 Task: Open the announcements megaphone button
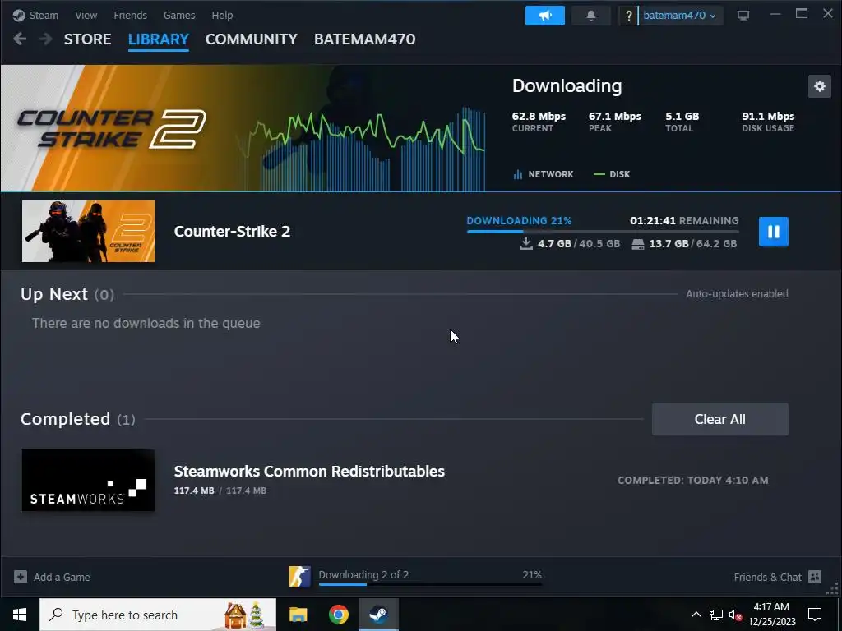545,16
